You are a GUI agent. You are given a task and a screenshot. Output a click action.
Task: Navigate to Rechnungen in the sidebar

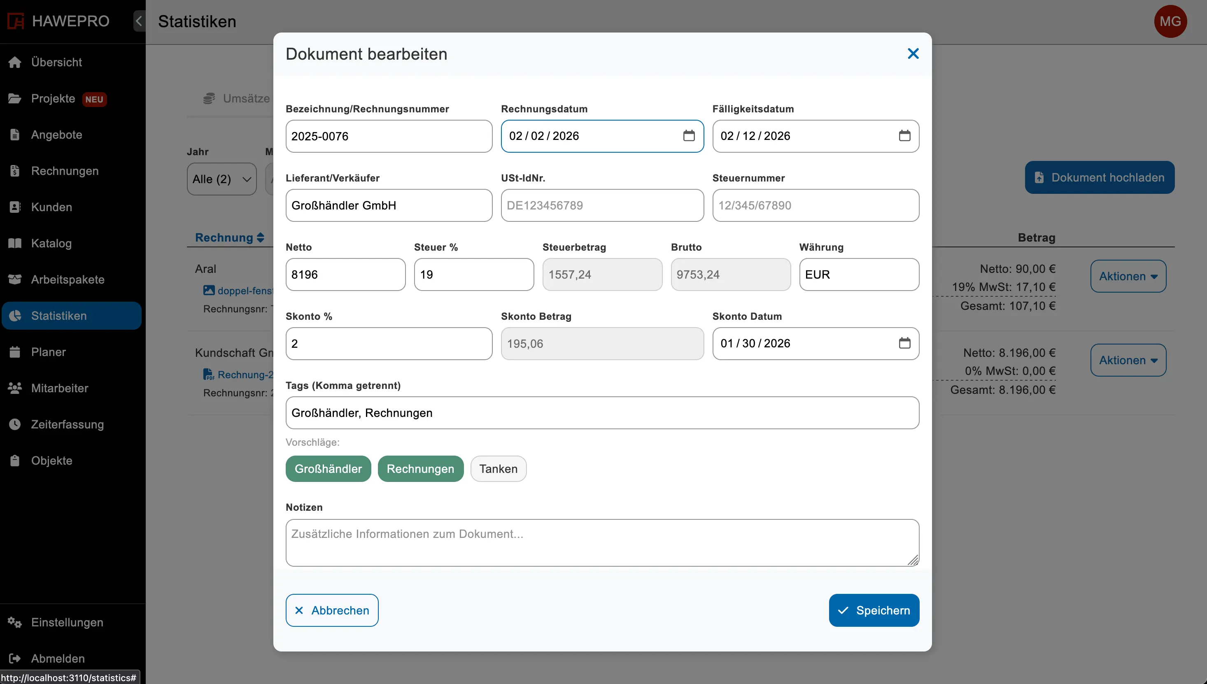point(65,171)
